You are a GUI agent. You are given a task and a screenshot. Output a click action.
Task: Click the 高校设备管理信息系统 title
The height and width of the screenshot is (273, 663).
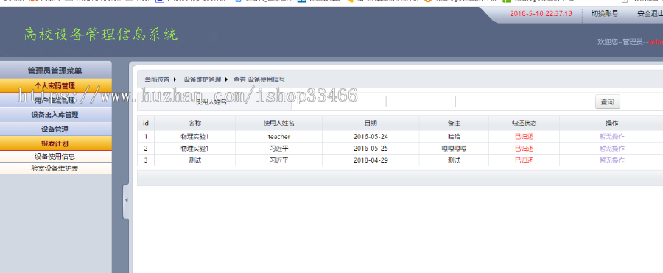click(x=101, y=35)
